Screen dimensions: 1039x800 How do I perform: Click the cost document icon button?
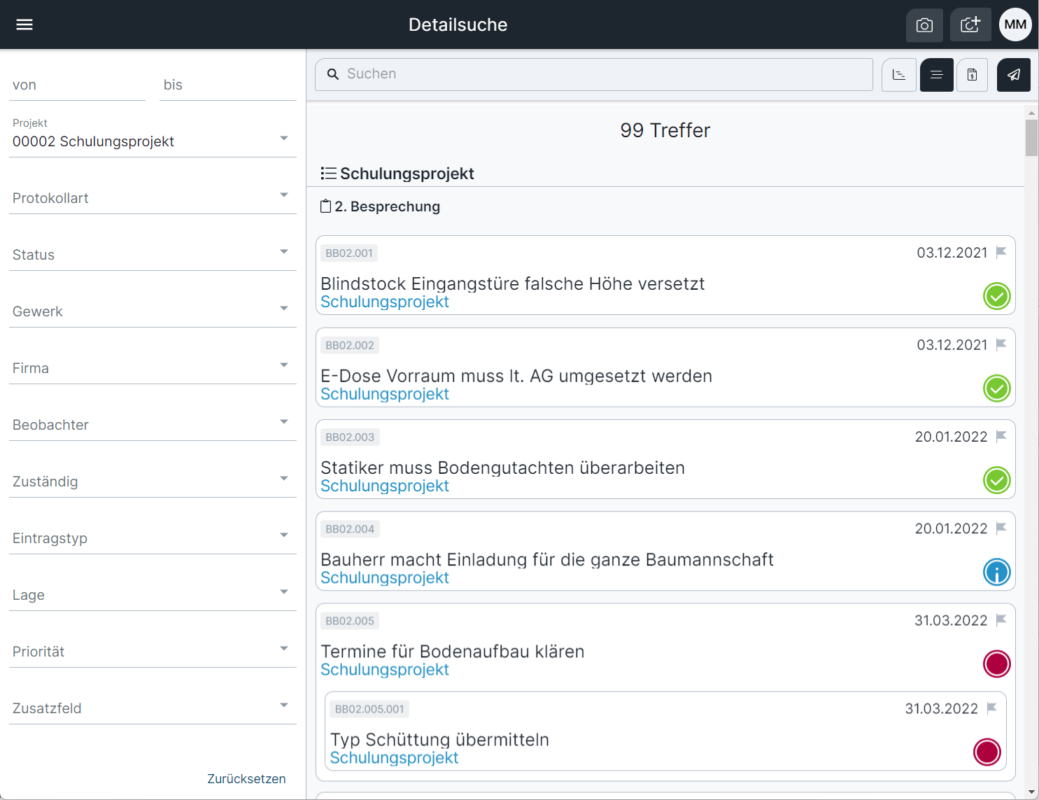coord(973,75)
